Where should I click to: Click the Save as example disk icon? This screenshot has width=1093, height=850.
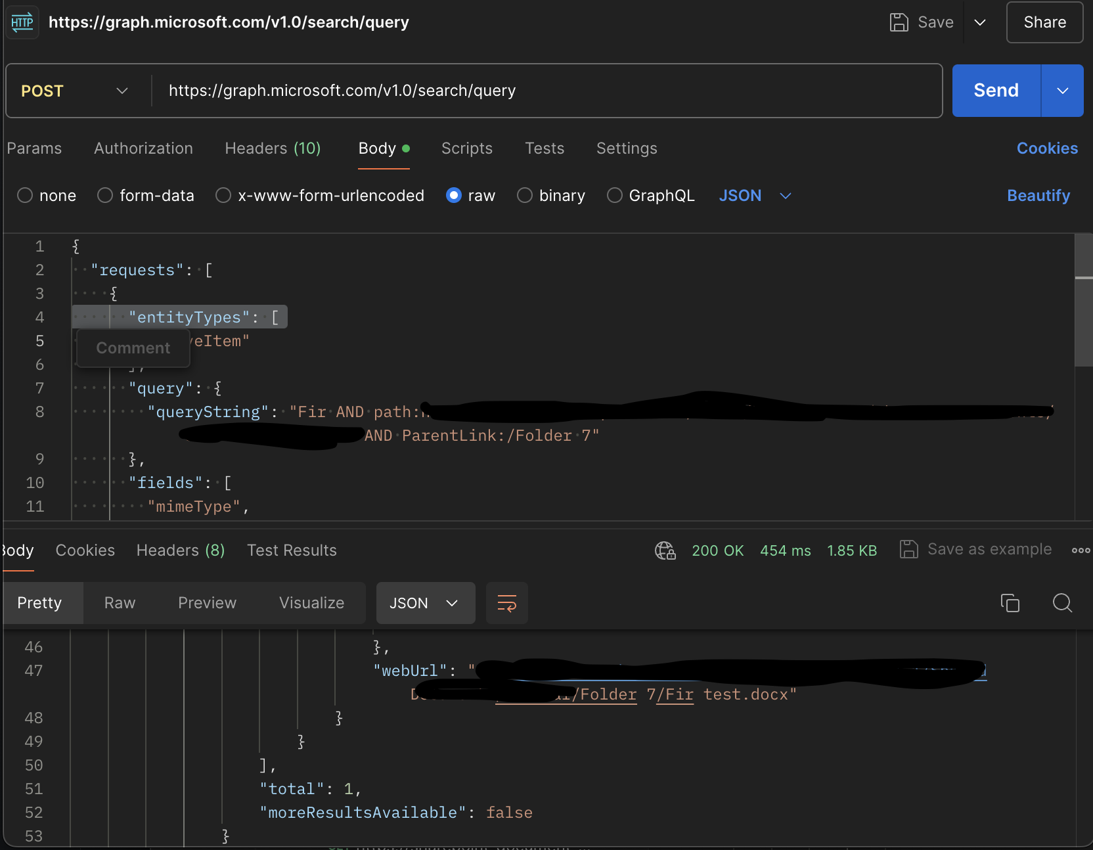pos(909,549)
